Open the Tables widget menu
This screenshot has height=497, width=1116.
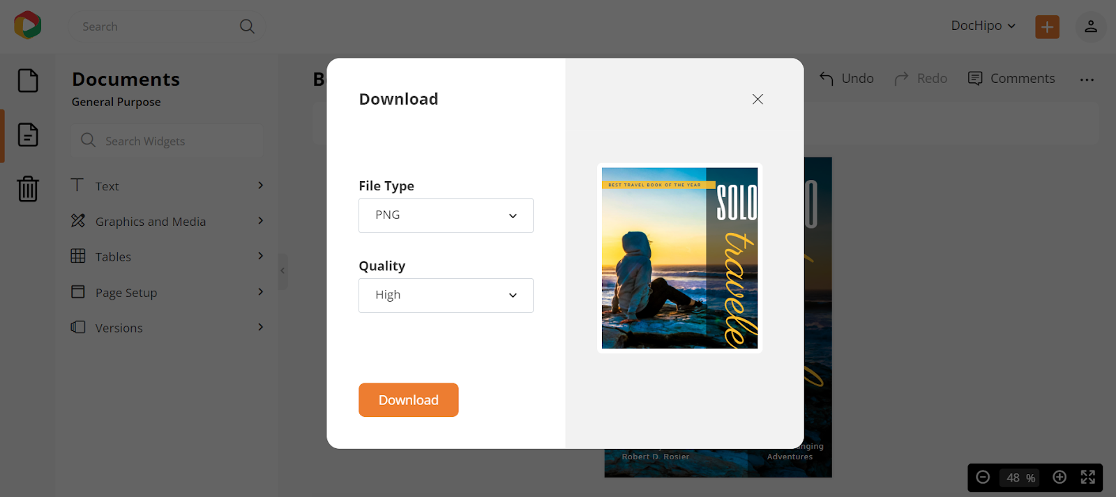(167, 257)
